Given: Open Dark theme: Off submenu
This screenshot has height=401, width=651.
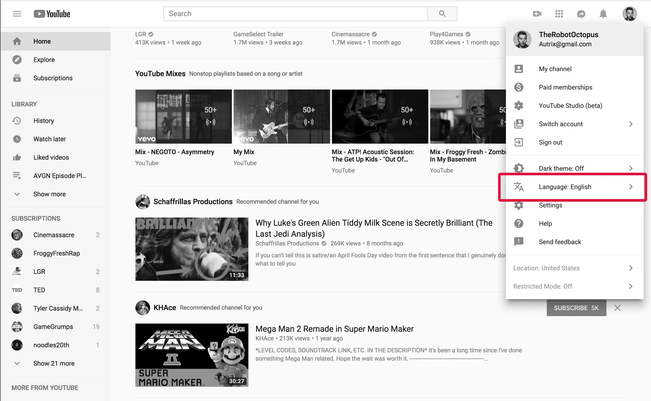Looking at the screenshot, I should [574, 169].
